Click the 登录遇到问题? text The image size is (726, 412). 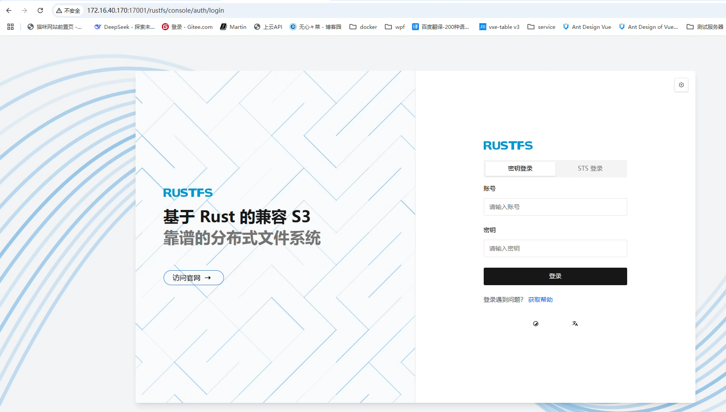(x=503, y=300)
